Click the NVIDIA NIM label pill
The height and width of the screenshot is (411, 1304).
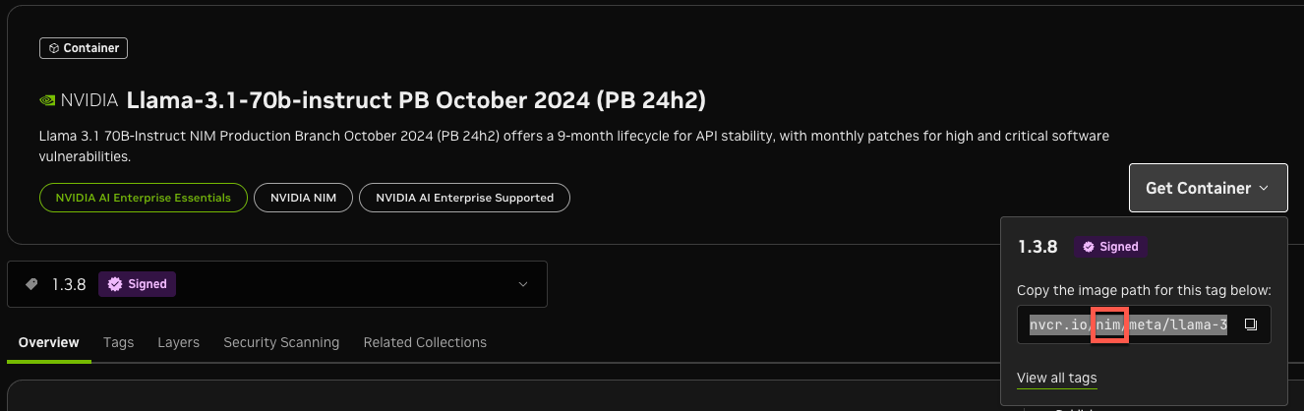(x=303, y=198)
